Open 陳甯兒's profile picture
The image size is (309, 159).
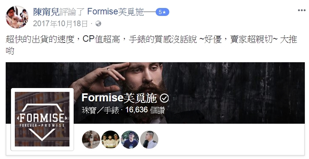[x=17, y=17]
